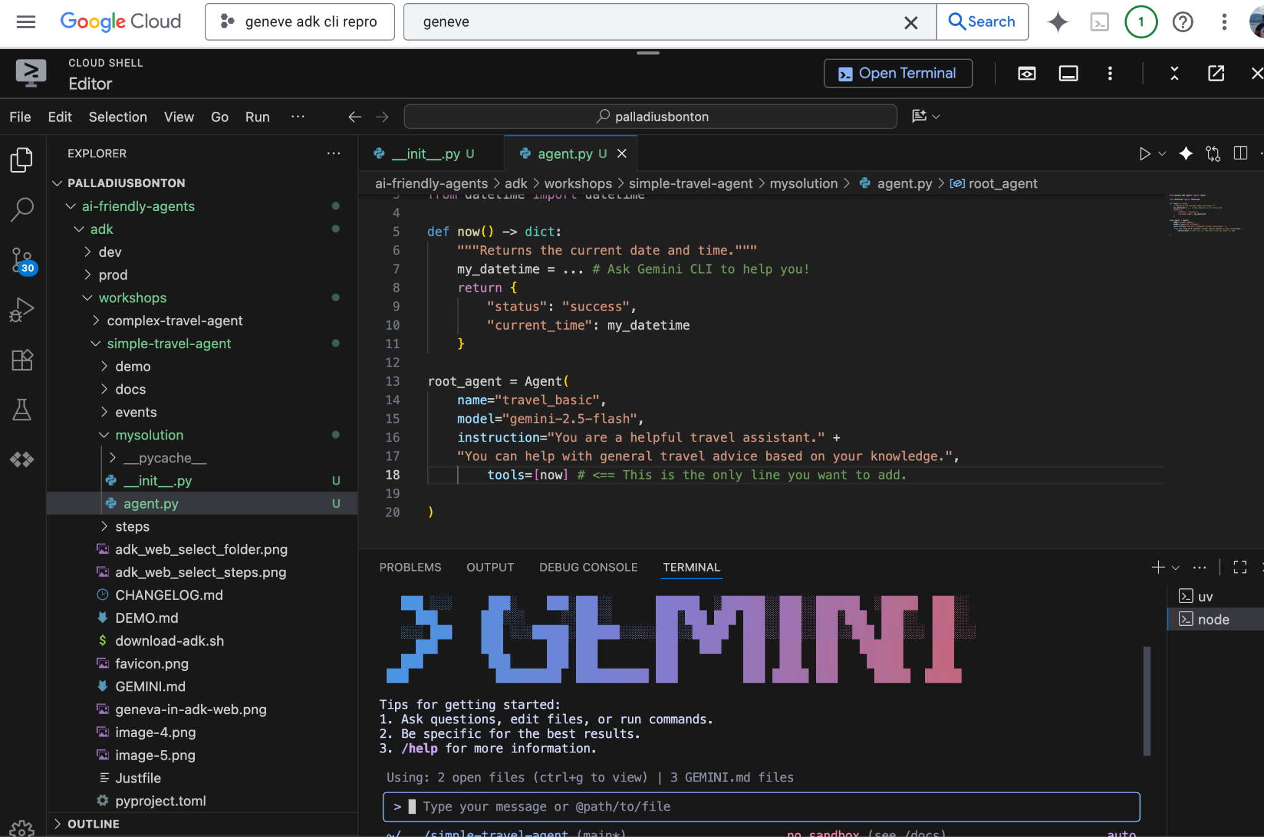Open the Search view in activity bar
The image size is (1264, 837).
(x=22, y=209)
